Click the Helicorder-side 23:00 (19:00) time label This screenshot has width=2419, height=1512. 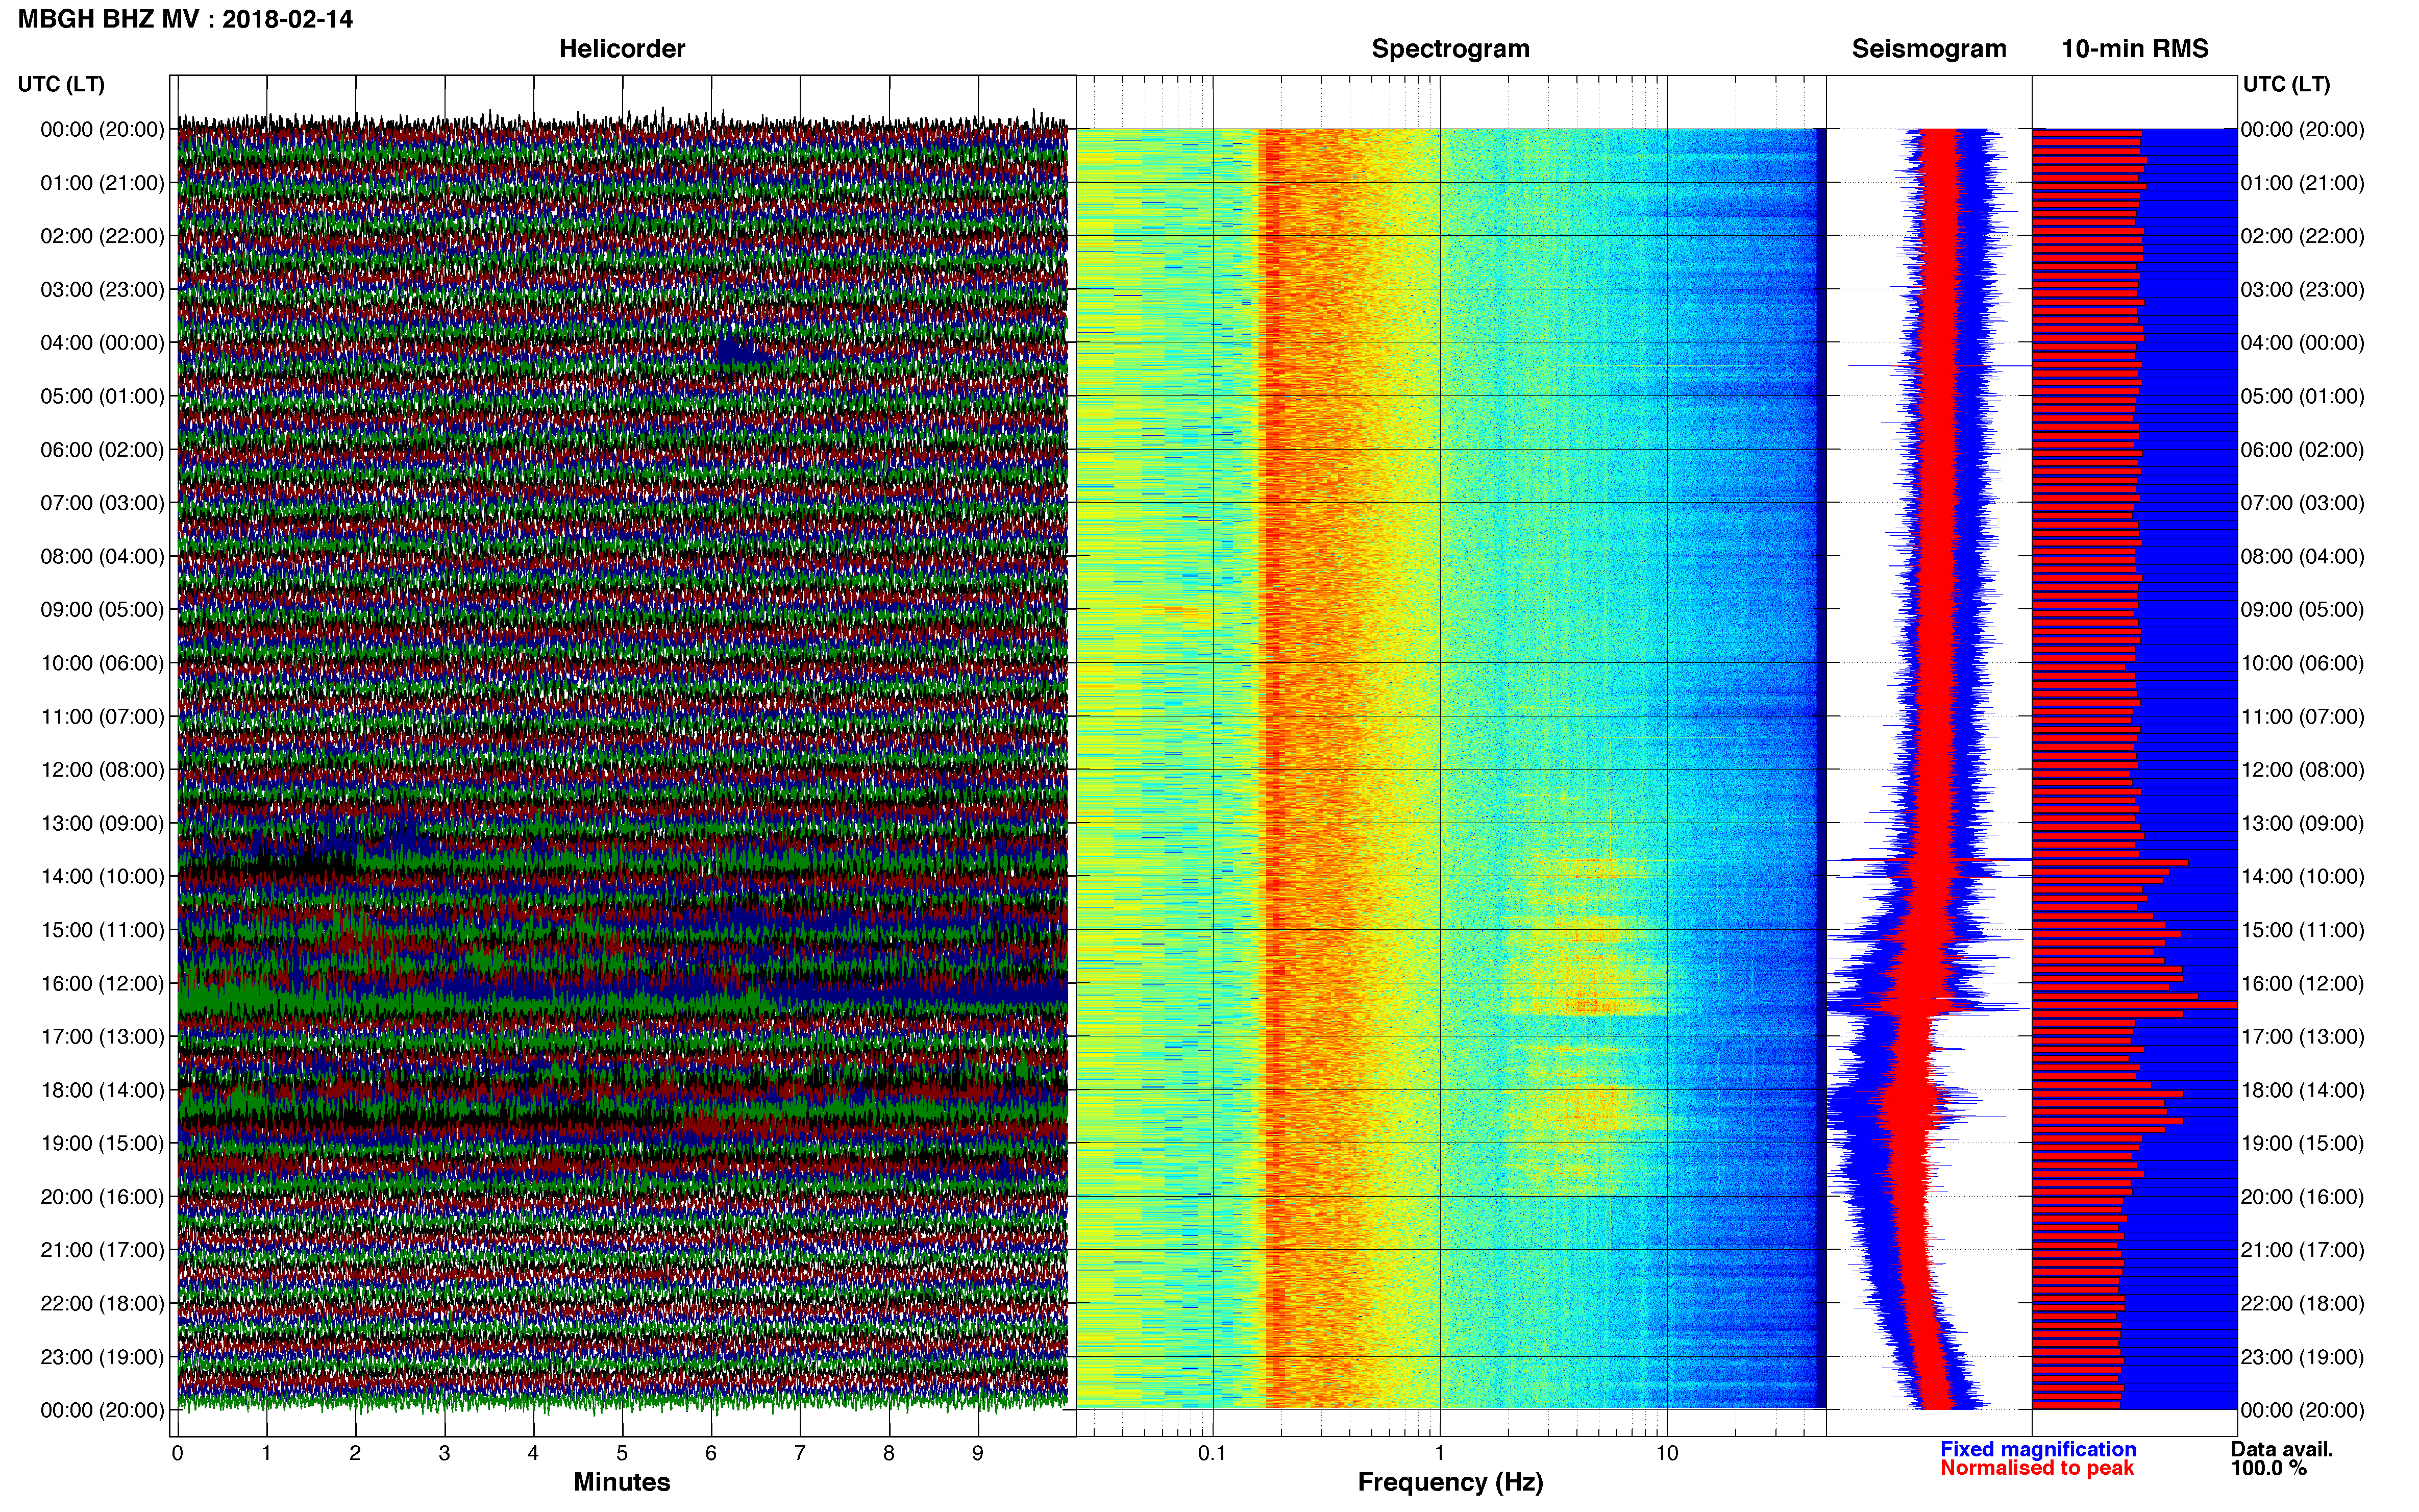[102, 1357]
